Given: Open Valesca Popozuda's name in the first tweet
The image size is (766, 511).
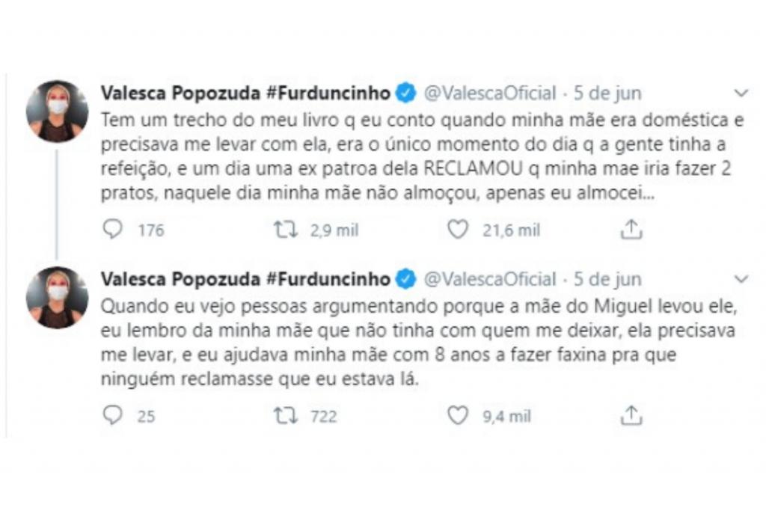Looking at the screenshot, I should pos(245,94).
